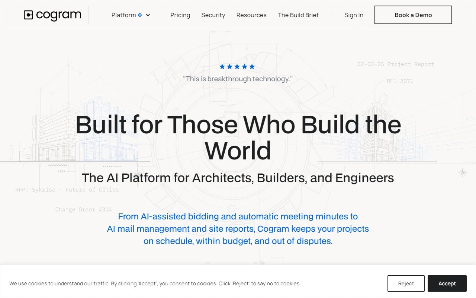Click the Sign In link
This screenshot has height=298, width=476.
354,15
